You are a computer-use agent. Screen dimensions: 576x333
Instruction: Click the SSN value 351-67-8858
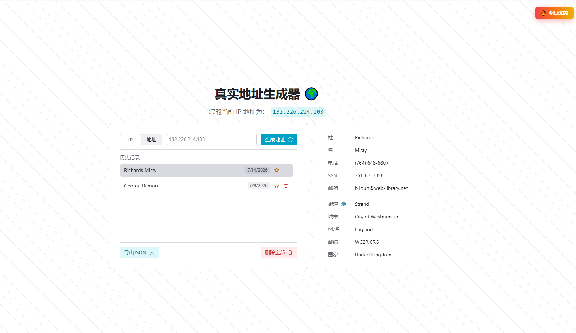coord(369,175)
